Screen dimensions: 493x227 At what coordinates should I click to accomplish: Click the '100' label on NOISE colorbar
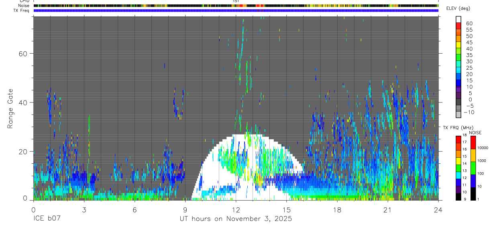pos(481,174)
